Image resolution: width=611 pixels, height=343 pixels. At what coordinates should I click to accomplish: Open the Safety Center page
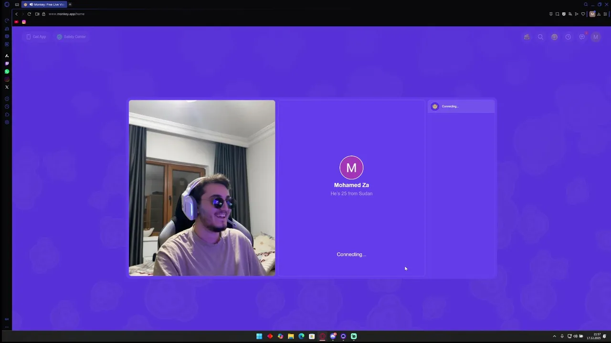tap(71, 37)
